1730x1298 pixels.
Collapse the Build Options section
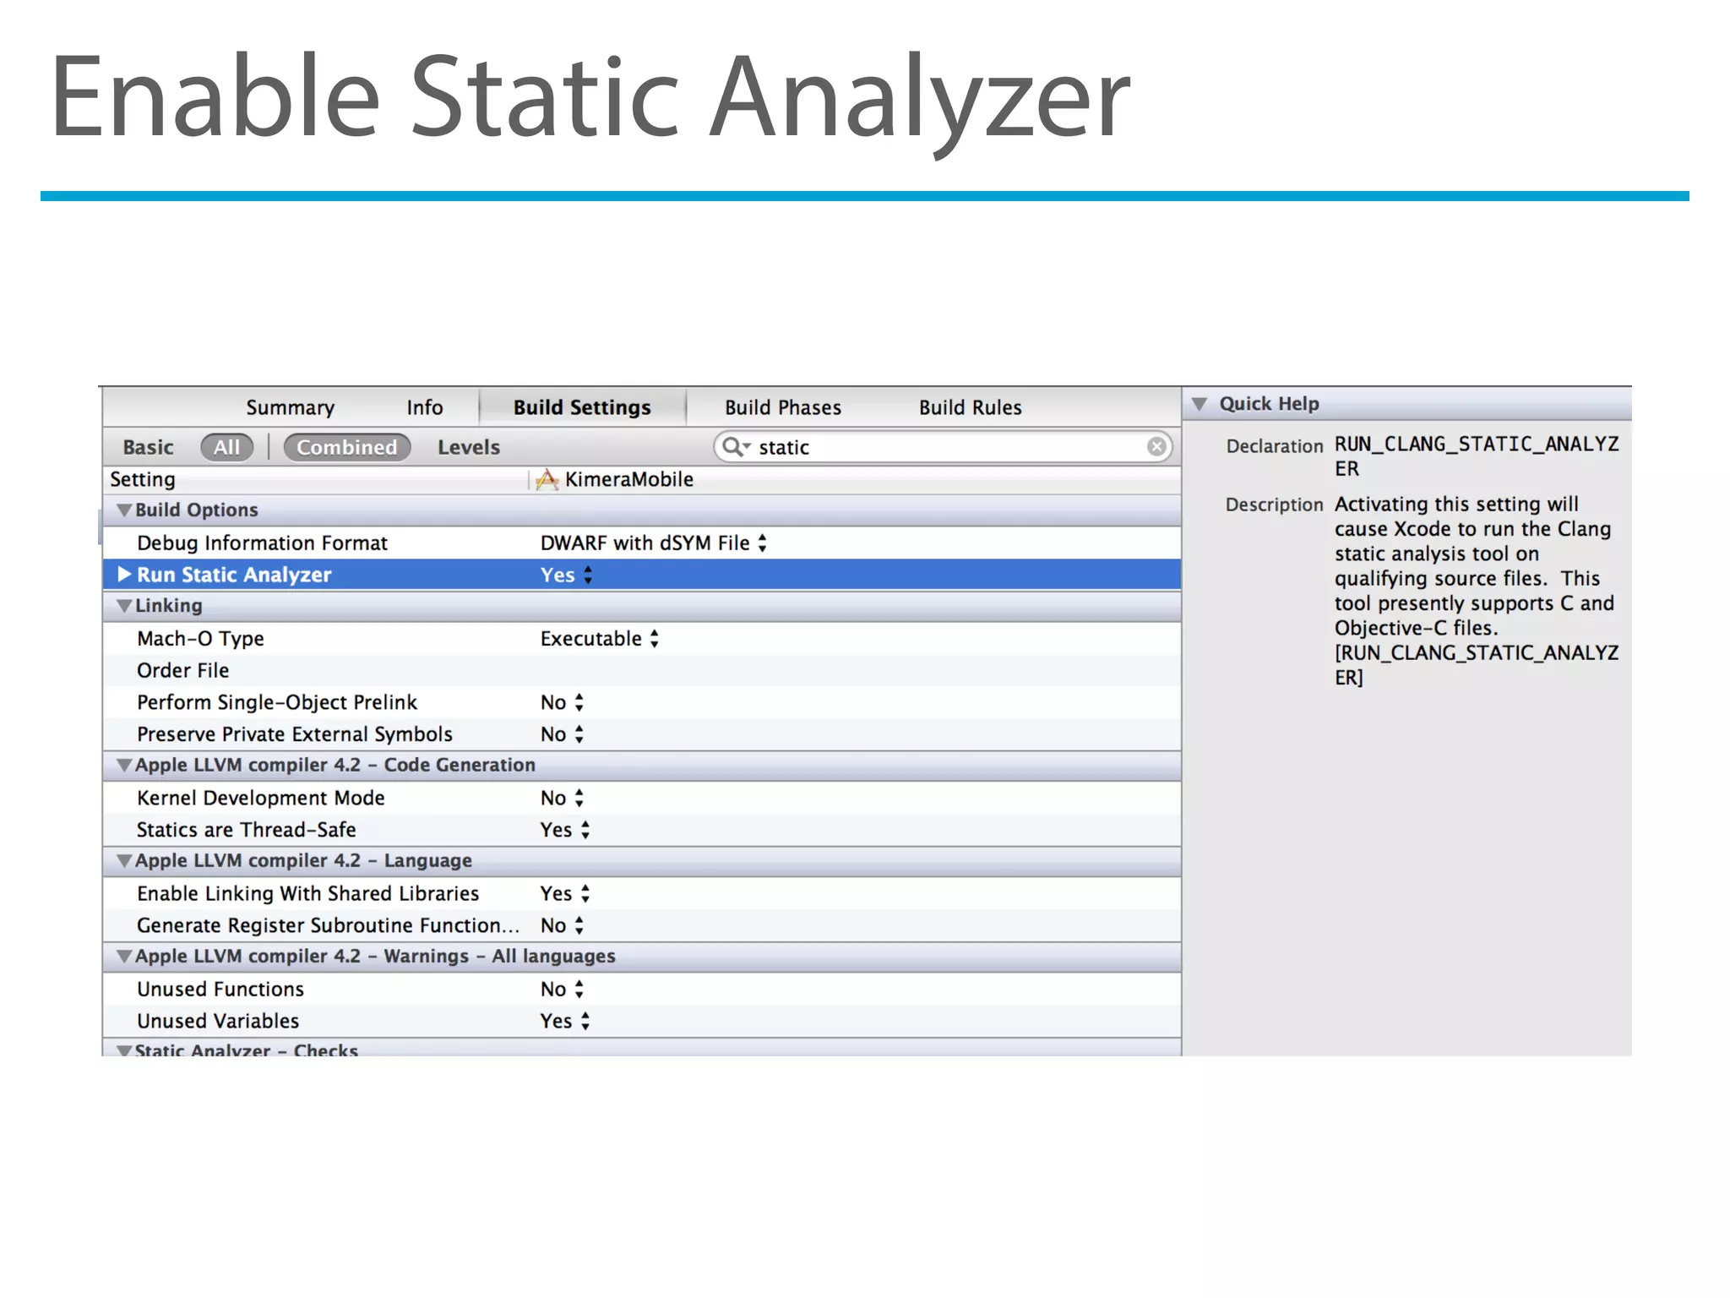point(124,510)
